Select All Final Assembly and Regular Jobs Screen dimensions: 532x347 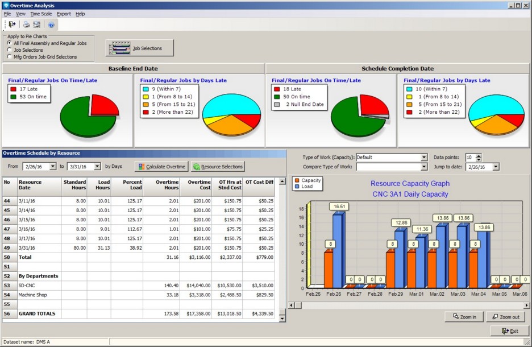[10, 43]
